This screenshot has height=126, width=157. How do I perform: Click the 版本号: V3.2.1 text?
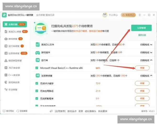coord(148,111)
